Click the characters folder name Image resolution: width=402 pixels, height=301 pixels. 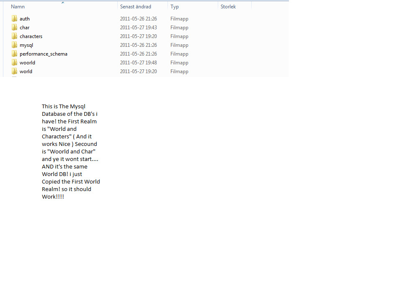click(x=31, y=36)
